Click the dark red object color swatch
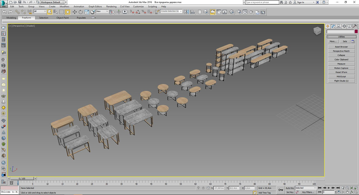 (x=356, y=32)
